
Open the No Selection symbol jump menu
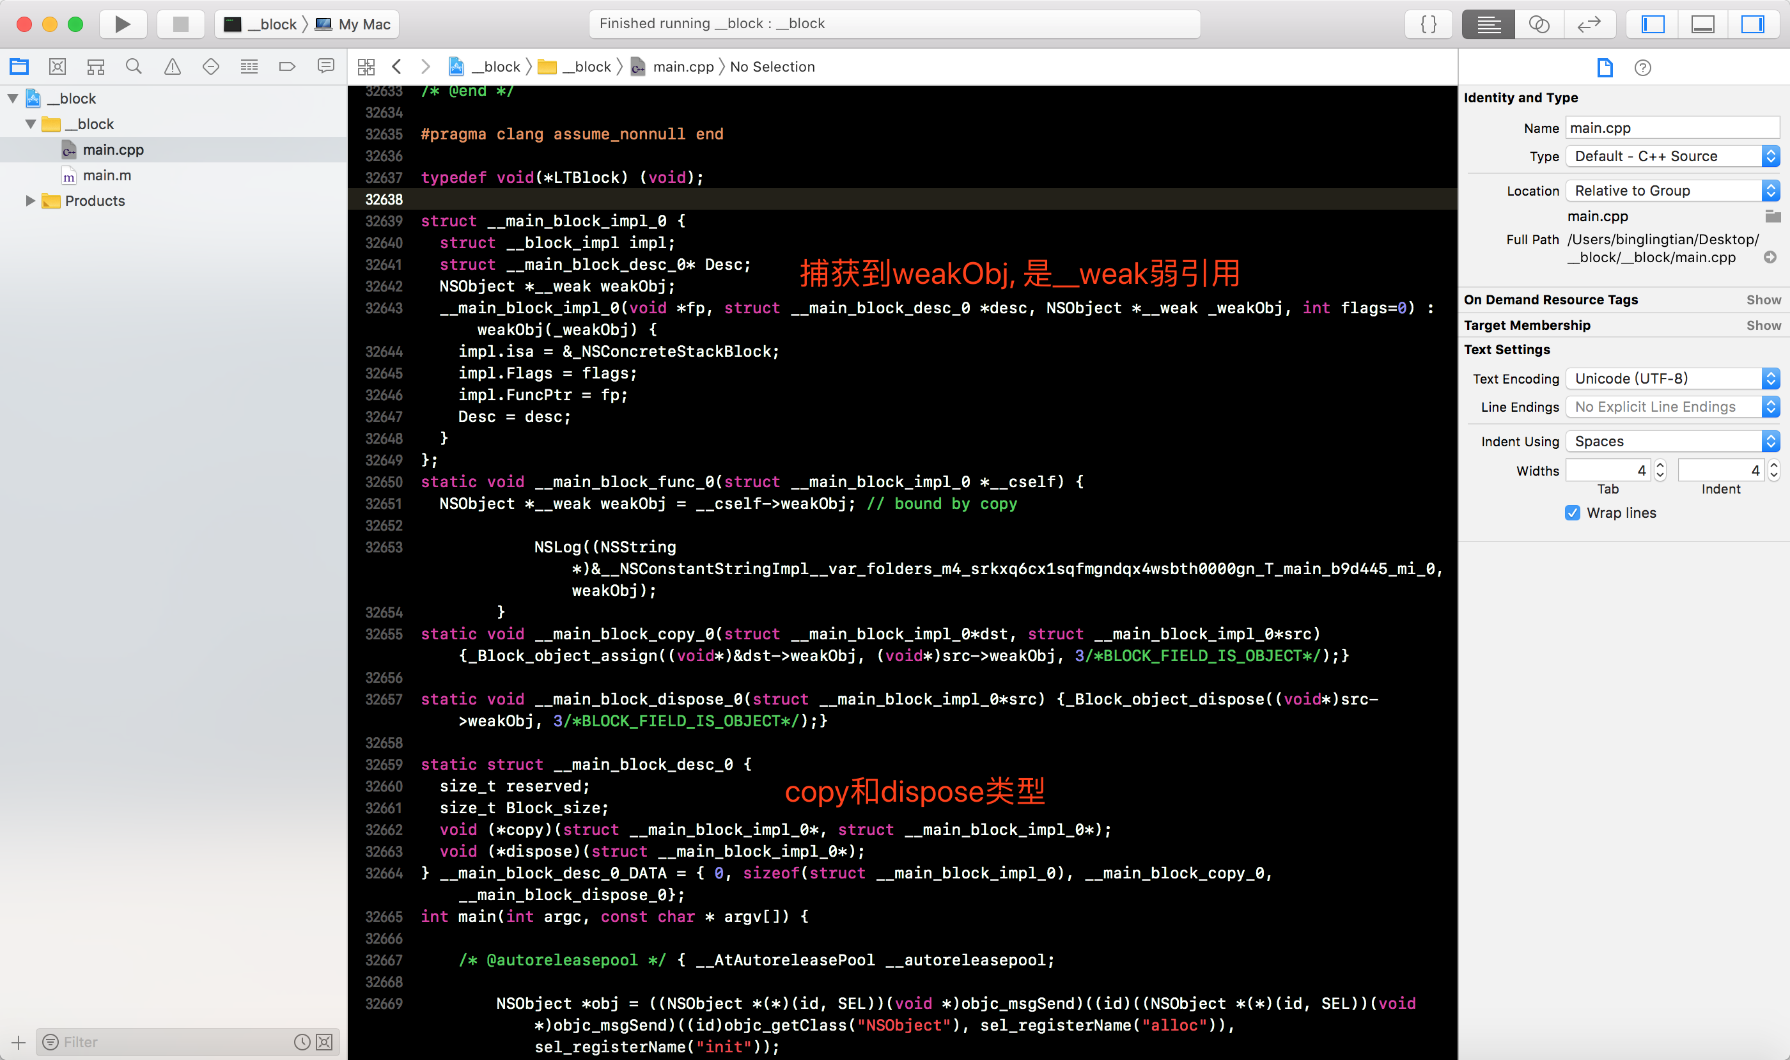tap(772, 66)
